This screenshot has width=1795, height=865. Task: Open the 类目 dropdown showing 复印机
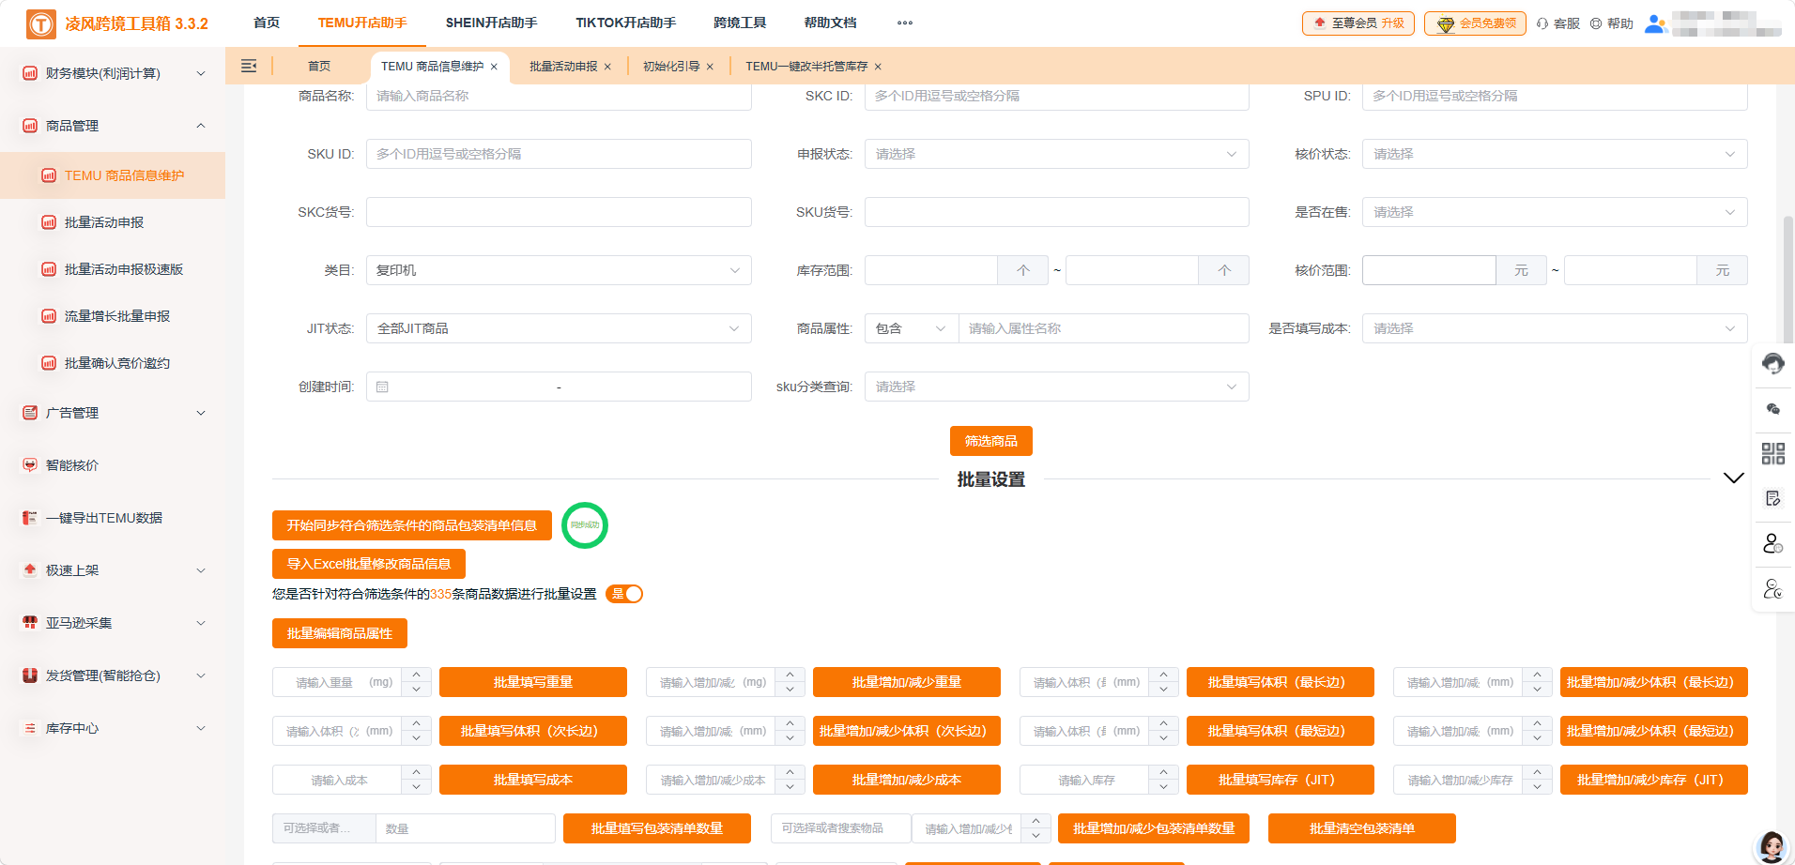tap(559, 270)
